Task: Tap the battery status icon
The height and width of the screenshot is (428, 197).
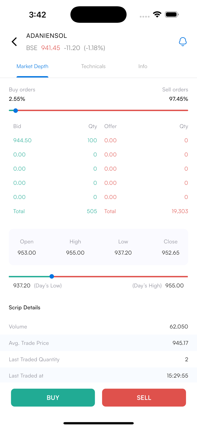Action: (x=172, y=15)
